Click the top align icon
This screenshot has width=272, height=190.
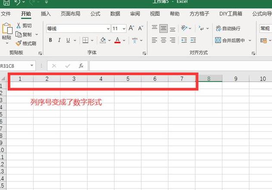[155, 28]
